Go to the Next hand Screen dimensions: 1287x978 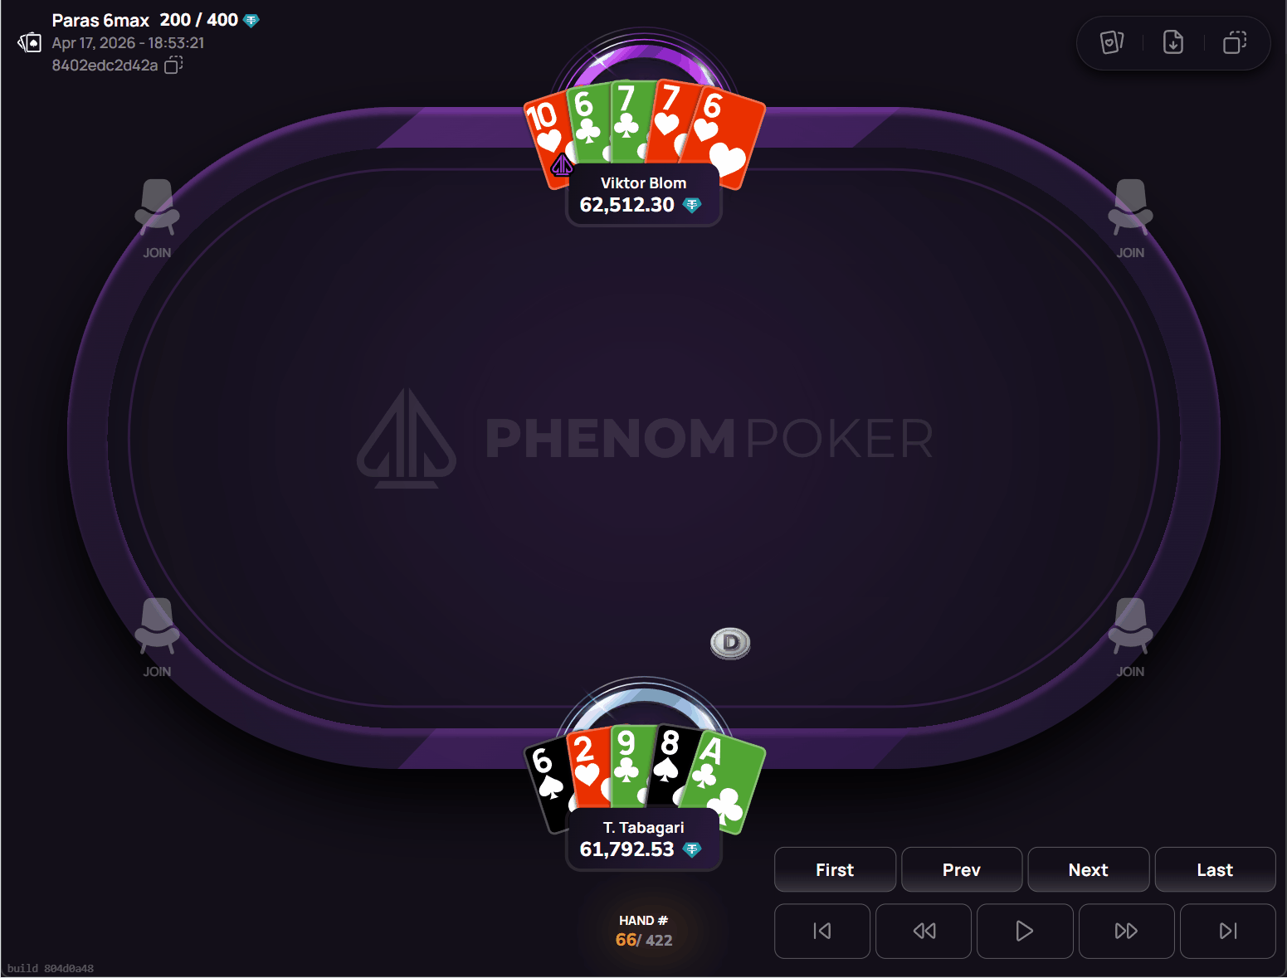1089,869
